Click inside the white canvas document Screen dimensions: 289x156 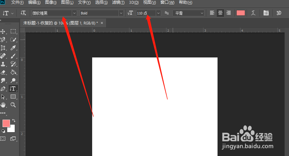coord(155,107)
